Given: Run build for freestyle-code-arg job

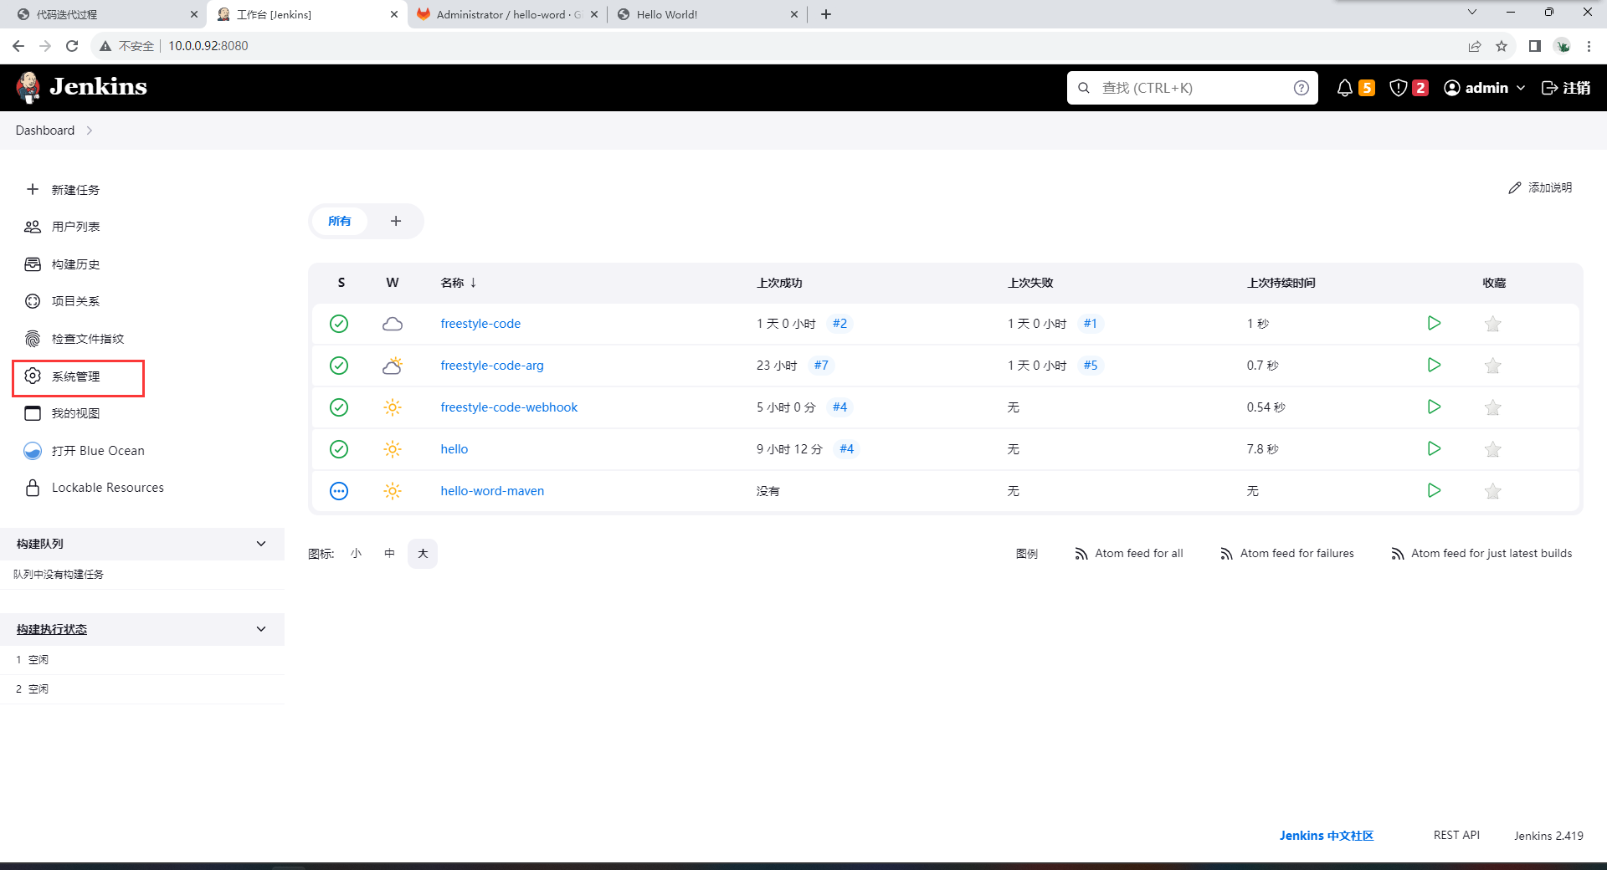Looking at the screenshot, I should tap(1434, 365).
